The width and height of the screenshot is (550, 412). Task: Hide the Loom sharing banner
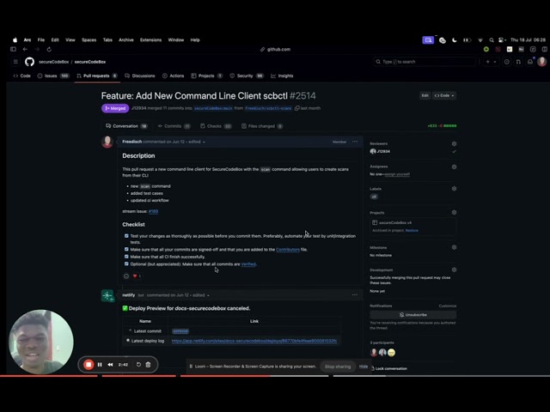[x=364, y=367]
